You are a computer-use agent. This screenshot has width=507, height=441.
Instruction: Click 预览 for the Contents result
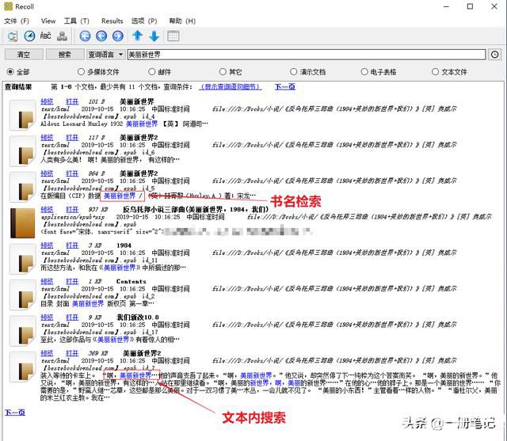pyautogui.click(x=47, y=281)
